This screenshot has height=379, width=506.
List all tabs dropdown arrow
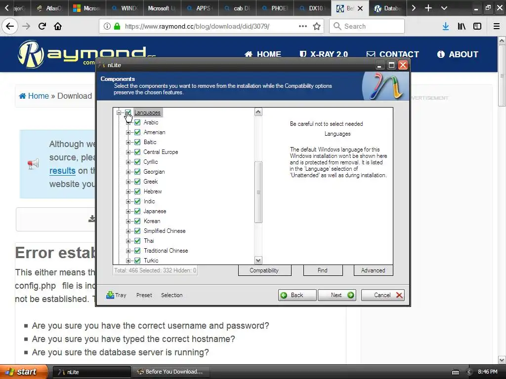tap(444, 8)
